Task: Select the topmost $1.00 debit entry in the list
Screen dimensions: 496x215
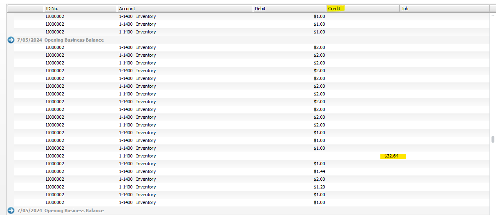Action: point(319,17)
